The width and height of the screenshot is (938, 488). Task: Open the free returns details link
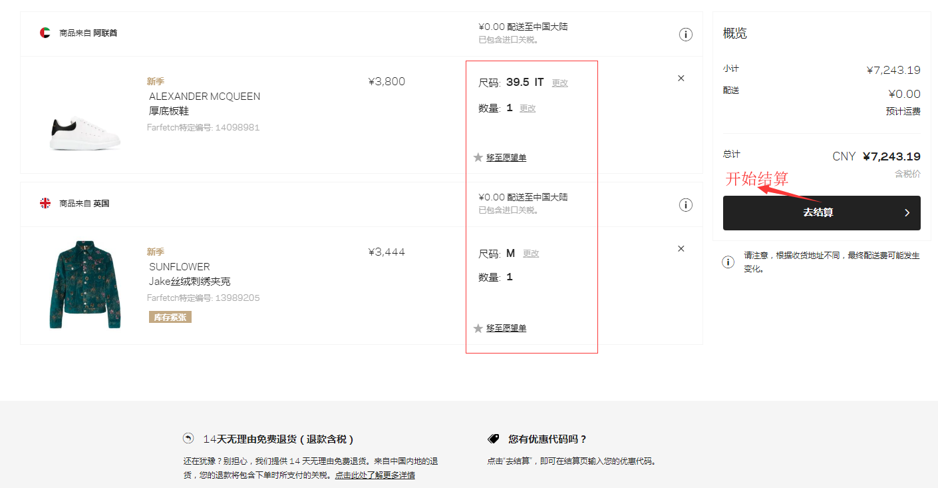(375, 475)
